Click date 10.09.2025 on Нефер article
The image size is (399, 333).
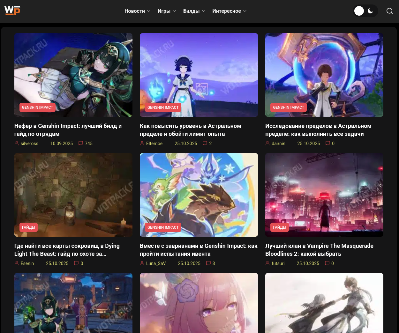[x=62, y=144]
